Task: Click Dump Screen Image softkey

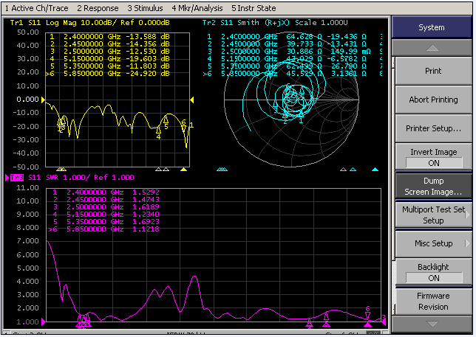Action: pyautogui.click(x=433, y=186)
